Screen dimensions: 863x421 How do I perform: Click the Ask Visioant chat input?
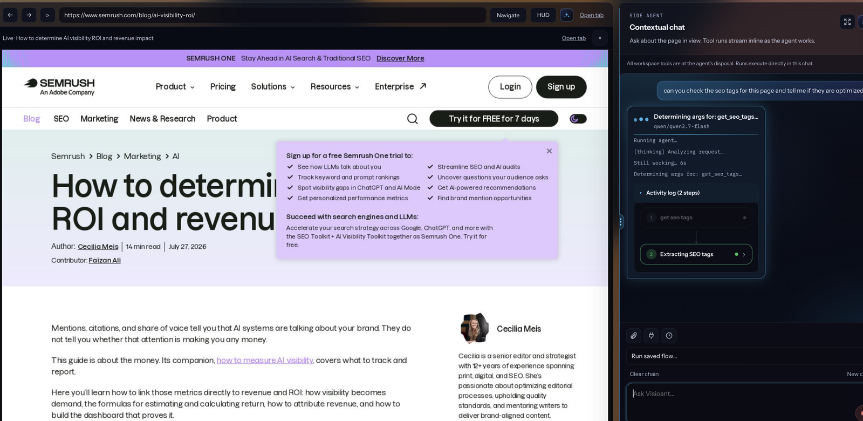click(x=744, y=402)
